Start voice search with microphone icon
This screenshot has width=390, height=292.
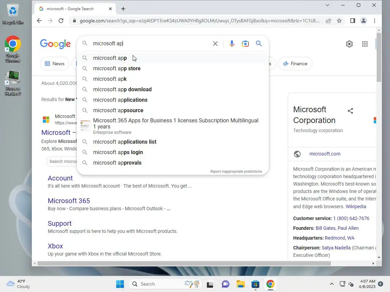point(232,44)
